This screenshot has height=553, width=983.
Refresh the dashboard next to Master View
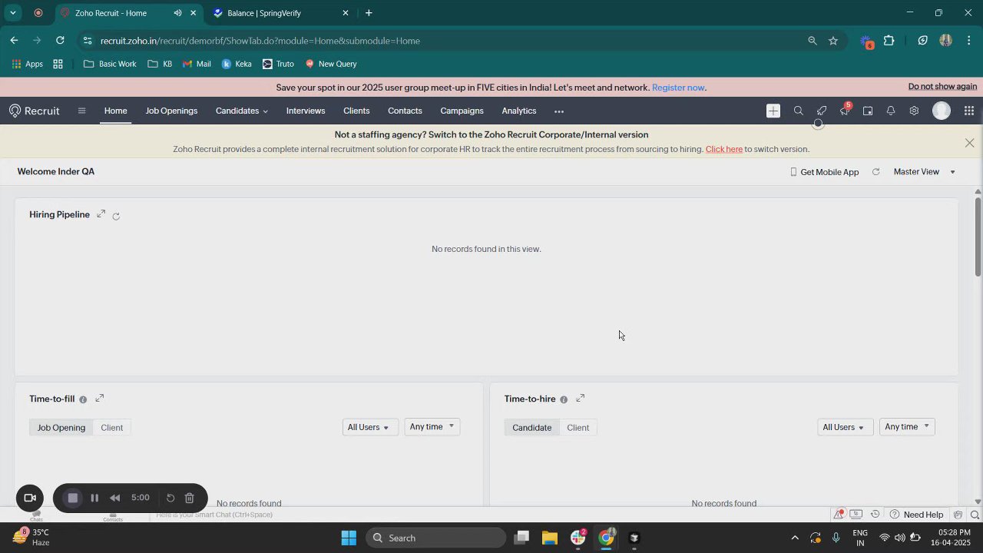pos(875,172)
